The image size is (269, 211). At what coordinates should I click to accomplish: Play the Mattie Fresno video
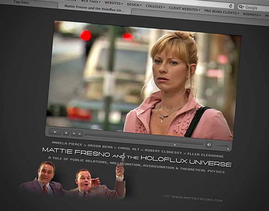(x=55, y=132)
